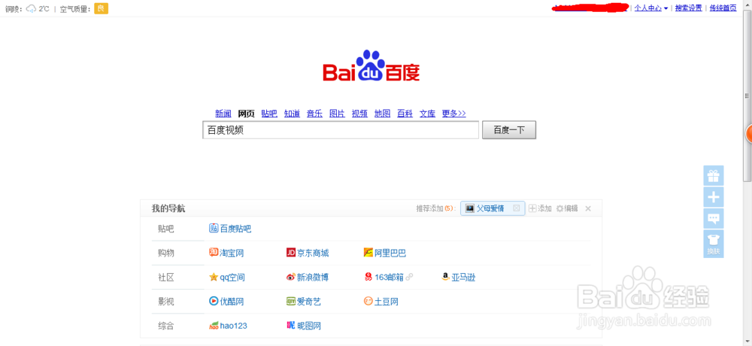Click the 编辑 gear icon

tap(559, 208)
